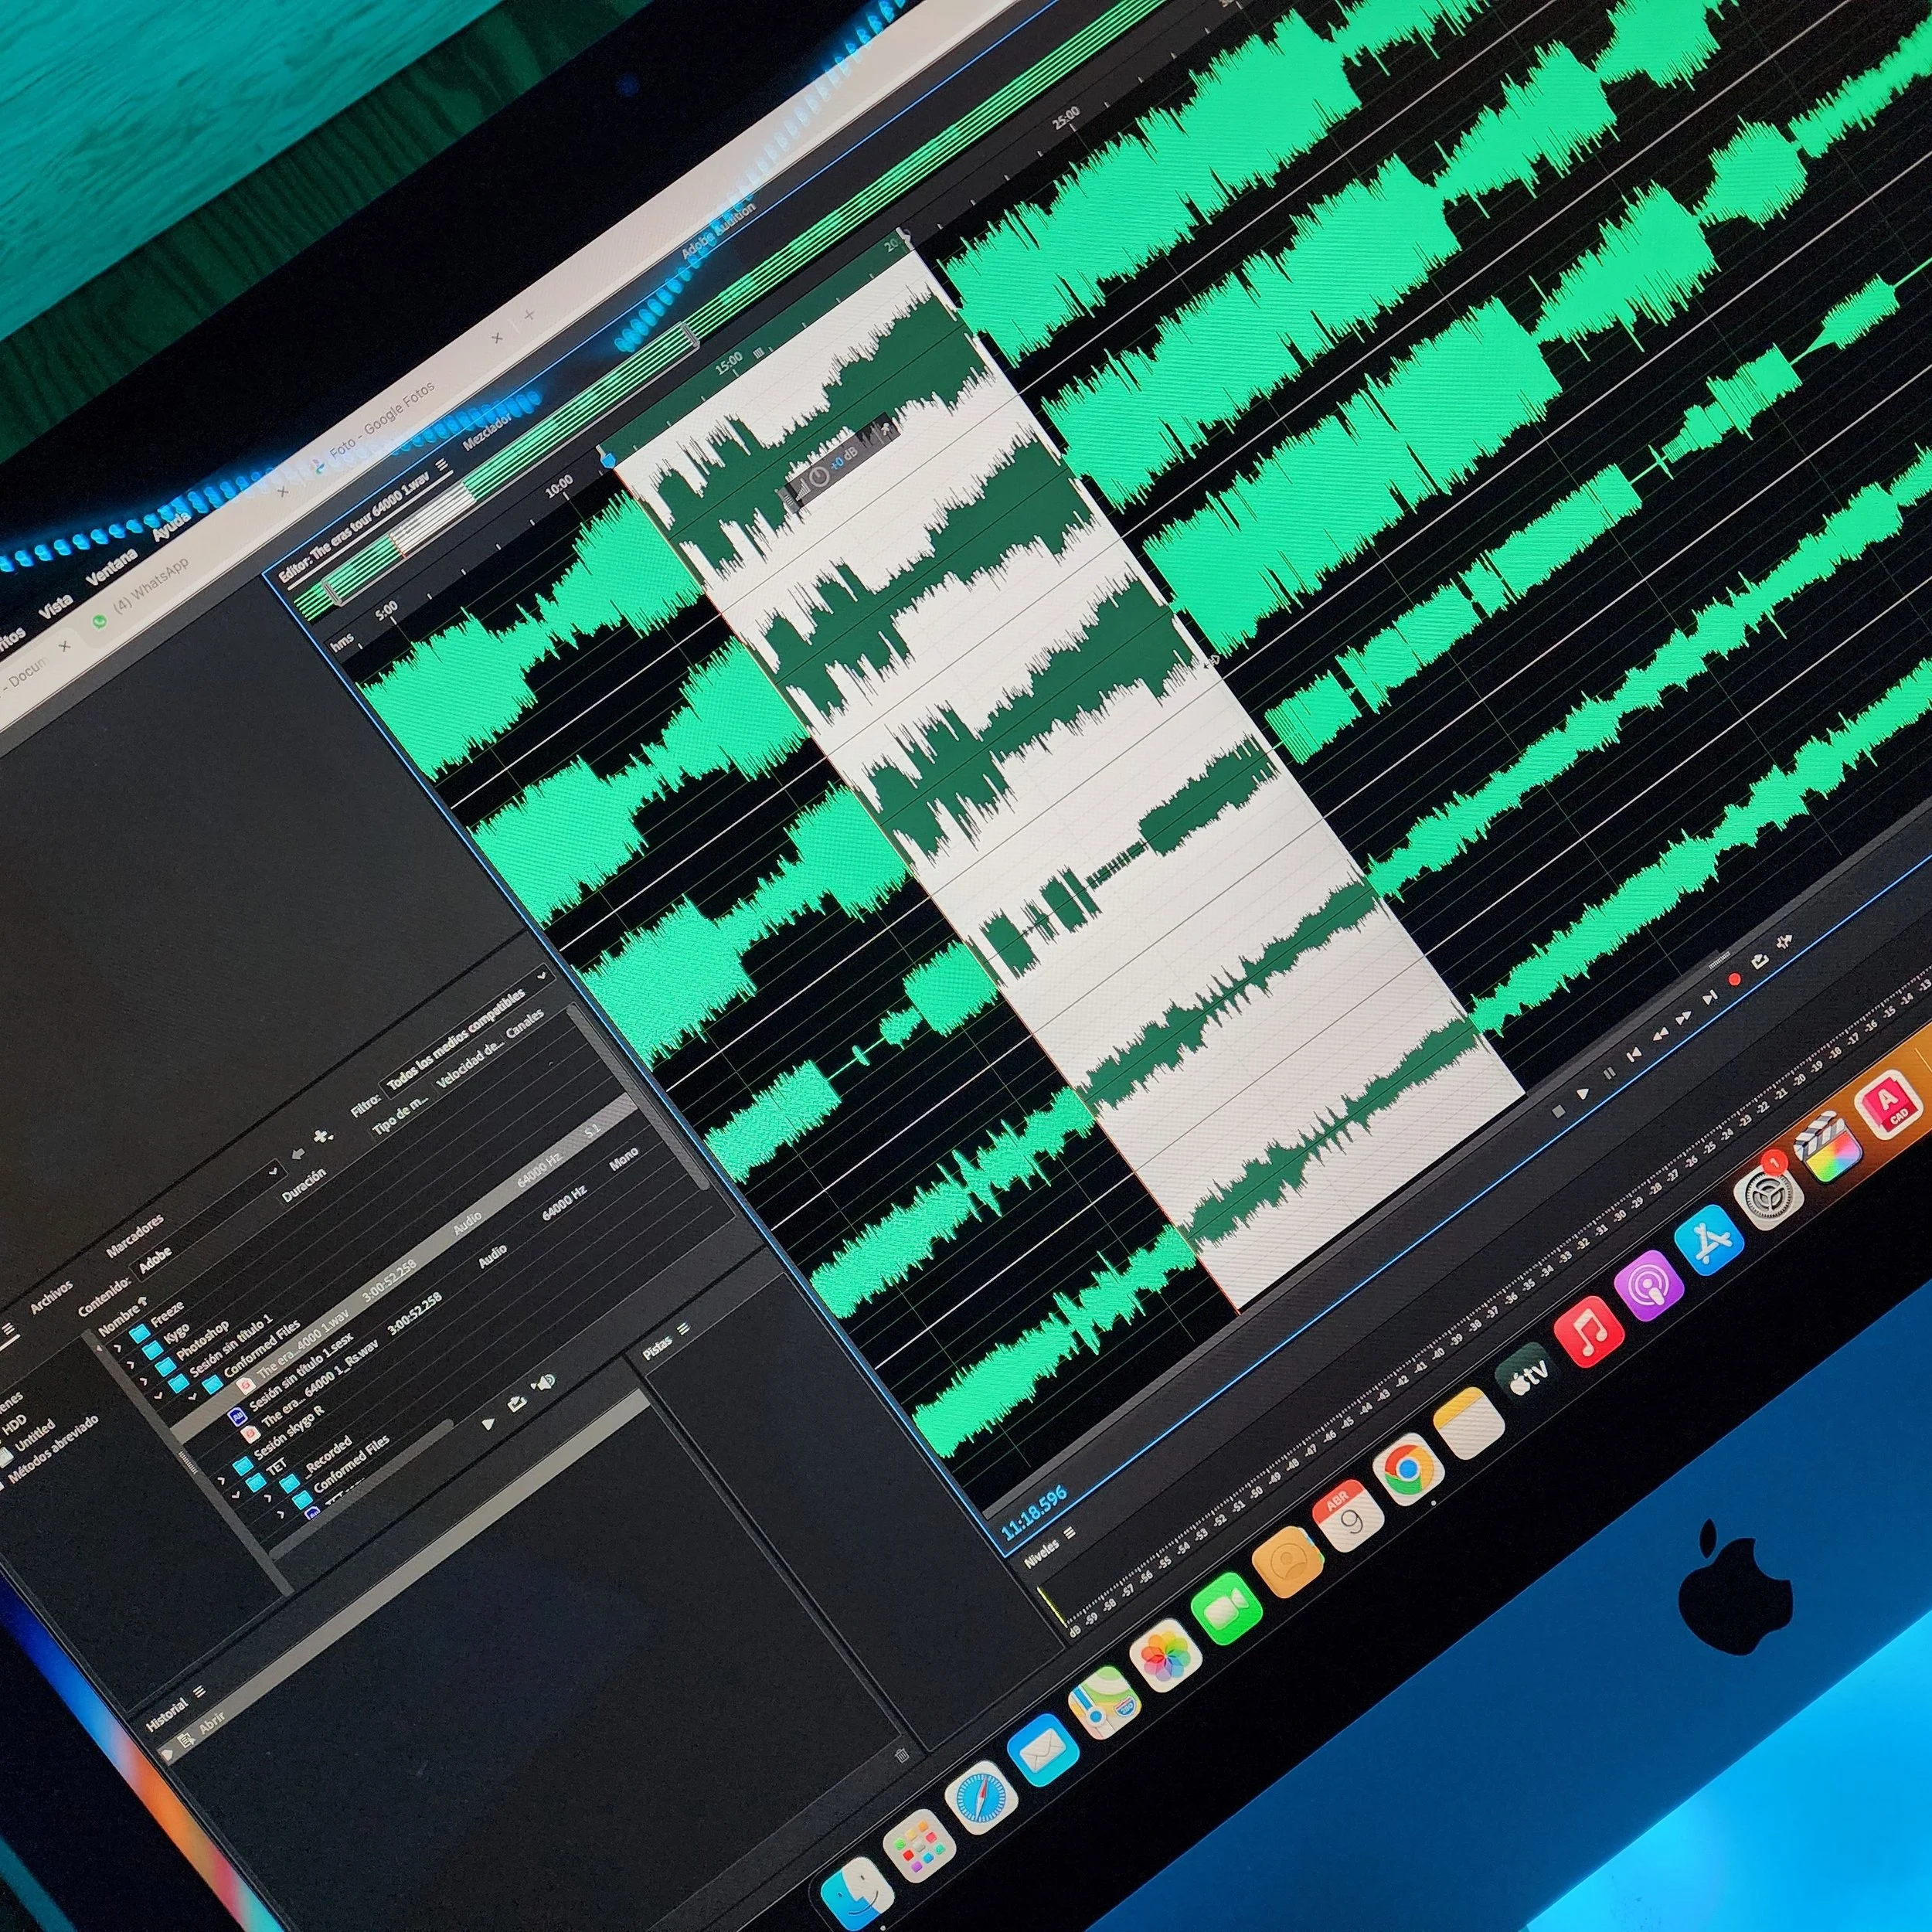Viewport: 1932px width, 1932px height.
Task: Click the Stop playback button
Action: coord(1559,1111)
